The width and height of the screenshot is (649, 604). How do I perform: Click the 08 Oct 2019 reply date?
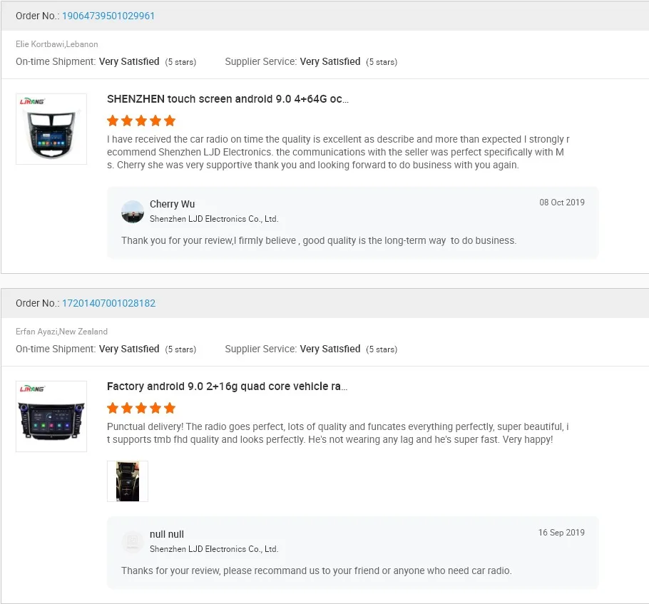pyautogui.click(x=561, y=203)
